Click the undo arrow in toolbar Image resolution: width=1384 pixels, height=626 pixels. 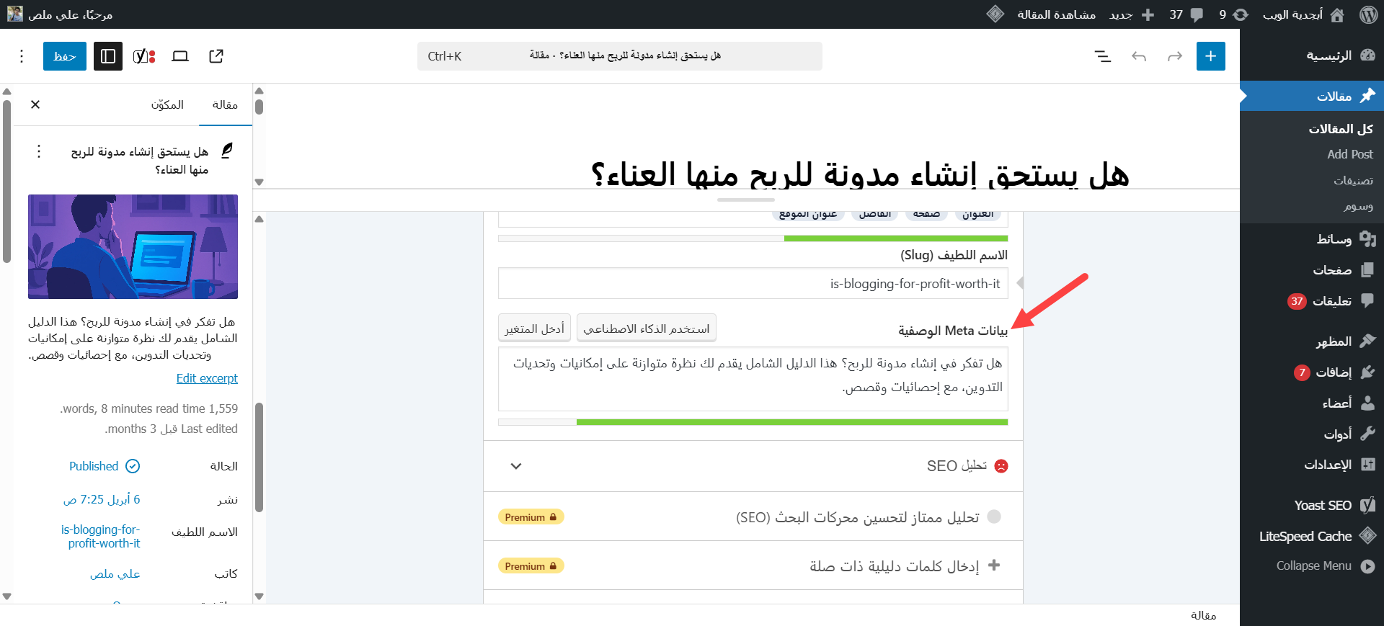[x=1139, y=56]
